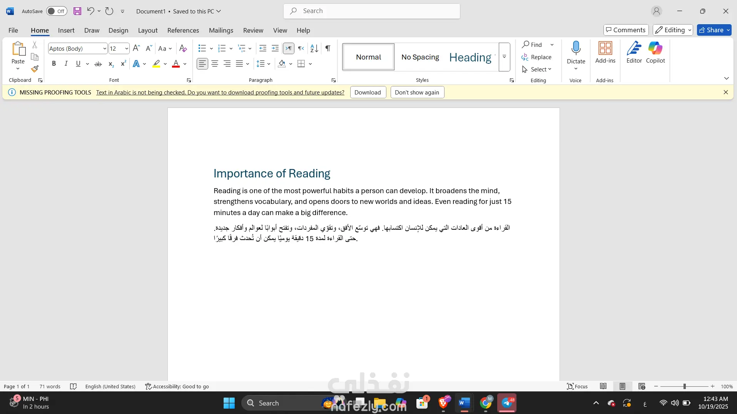Switch to the Layout tab
The image size is (737, 414).
148,30
